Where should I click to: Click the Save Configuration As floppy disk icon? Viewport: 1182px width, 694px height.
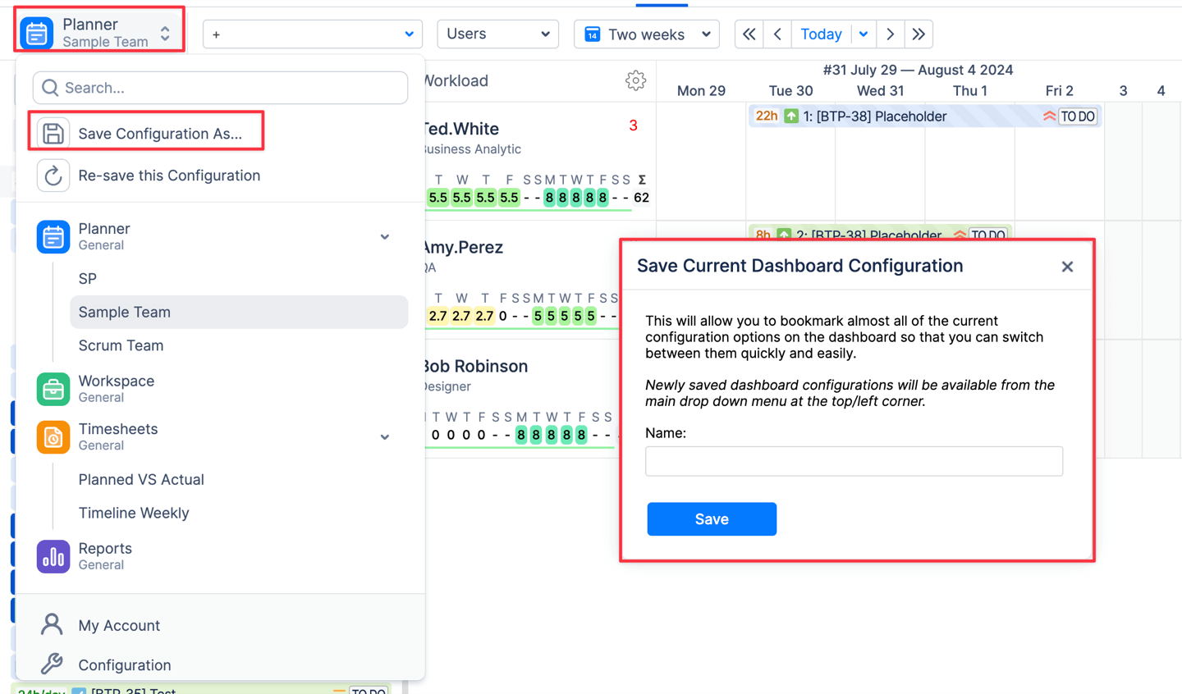pos(53,134)
